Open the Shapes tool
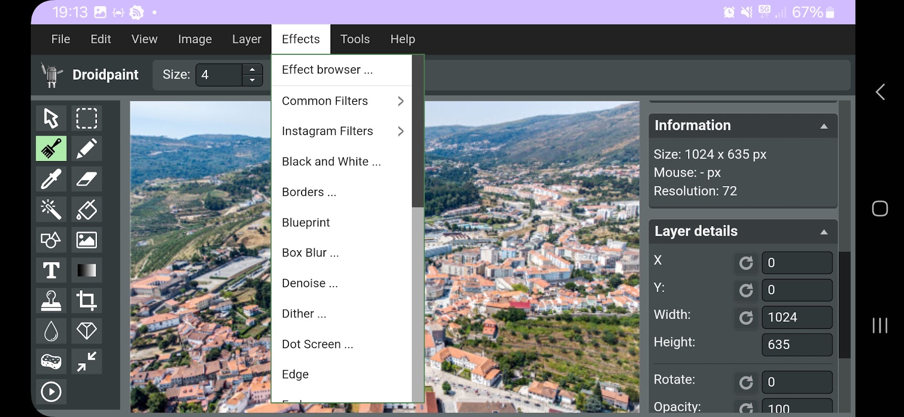Screen dimensions: 904x417 point(51,240)
